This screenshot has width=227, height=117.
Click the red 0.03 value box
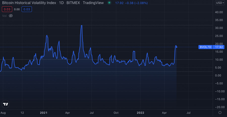click(x=7, y=9)
